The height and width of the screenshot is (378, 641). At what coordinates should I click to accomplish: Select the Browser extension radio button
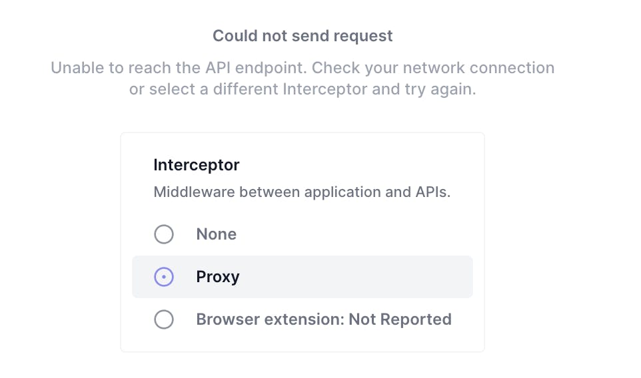(164, 319)
